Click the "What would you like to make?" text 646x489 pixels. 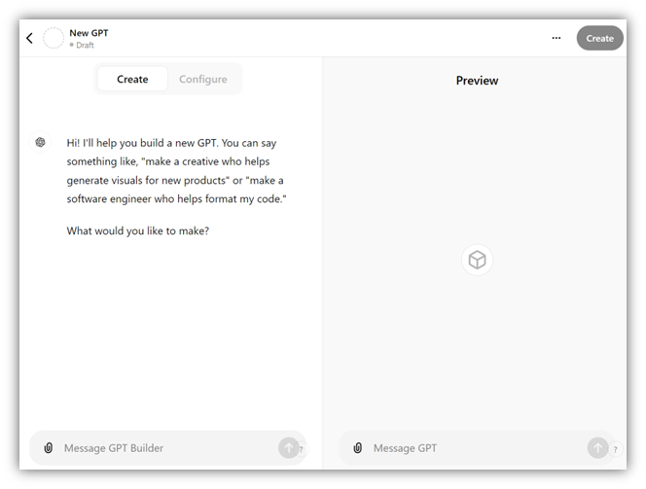[x=137, y=230]
